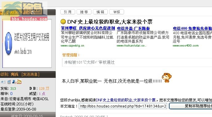Click the 举报 report button

pos(117,12)
